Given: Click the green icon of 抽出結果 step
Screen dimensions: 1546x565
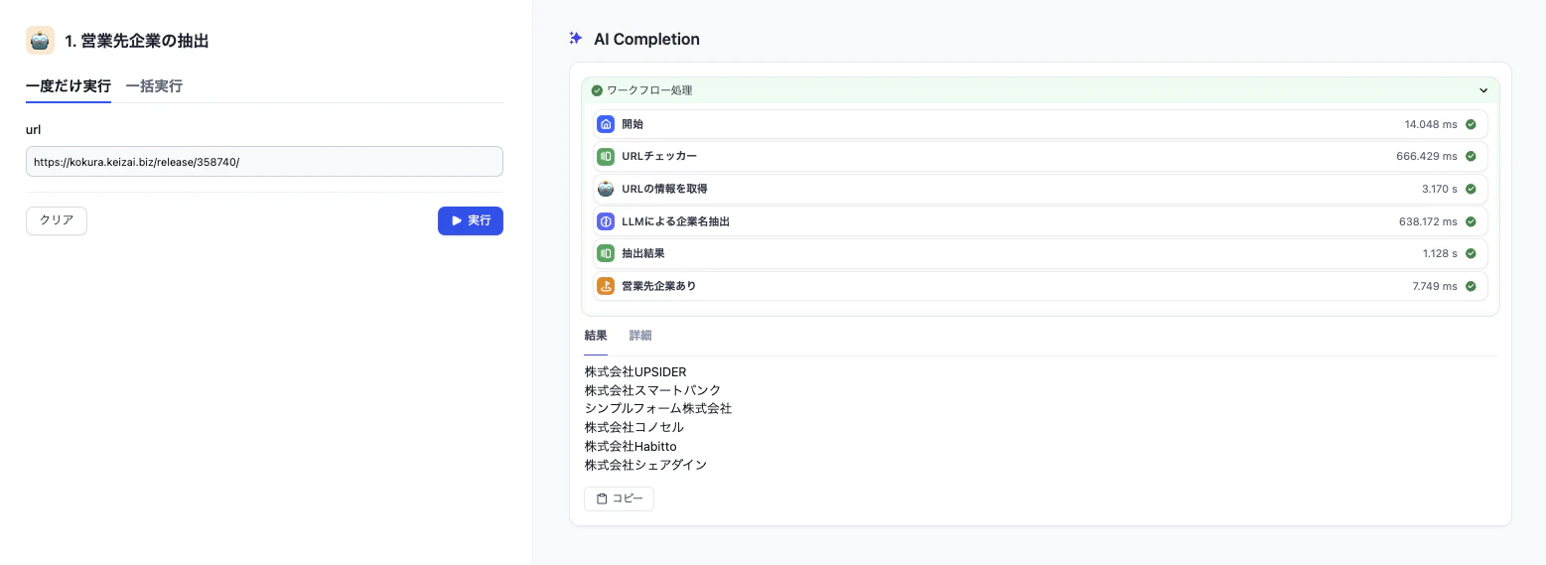Looking at the screenshot, I should 606,253.
